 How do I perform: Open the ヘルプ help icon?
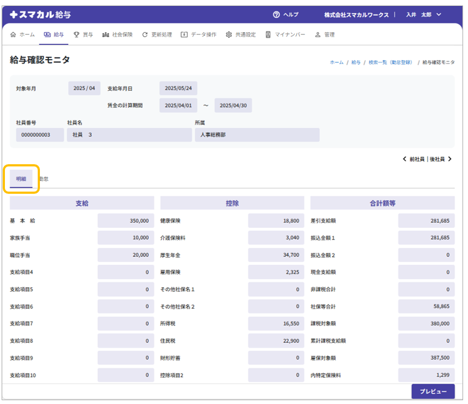pos(277,15)
